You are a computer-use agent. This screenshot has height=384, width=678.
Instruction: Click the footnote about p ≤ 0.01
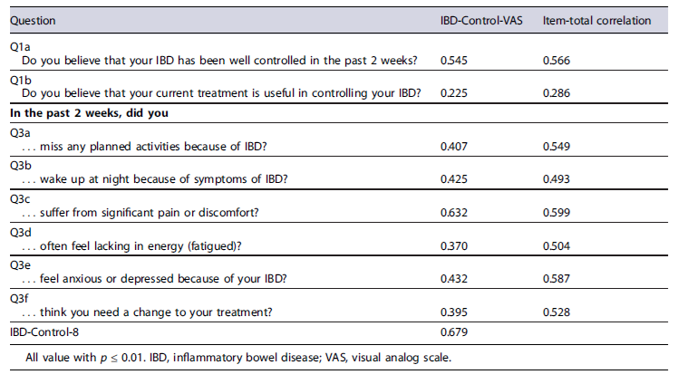[x=238, y=357]
